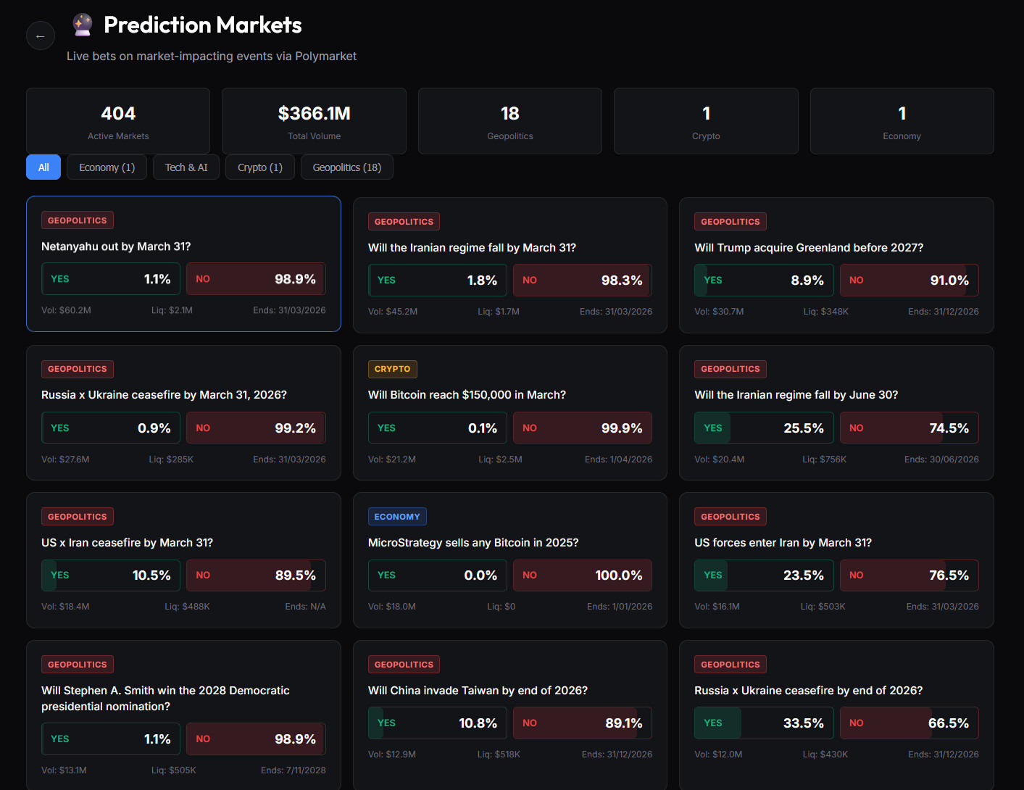The image size is (1024, 790).
Task: Choose NO on Netanyahu out market
Action: point(256,279)
